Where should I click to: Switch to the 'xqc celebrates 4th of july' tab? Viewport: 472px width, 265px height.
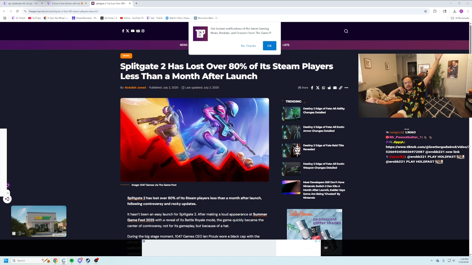coord(23,4)
